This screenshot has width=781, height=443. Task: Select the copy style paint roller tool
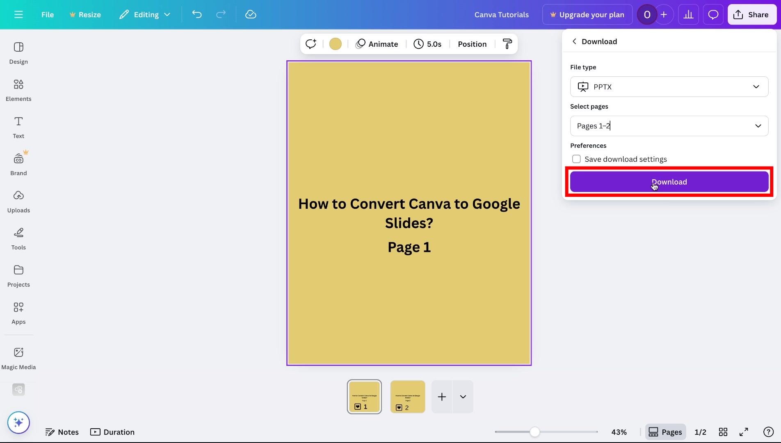(x=507, y=44)
